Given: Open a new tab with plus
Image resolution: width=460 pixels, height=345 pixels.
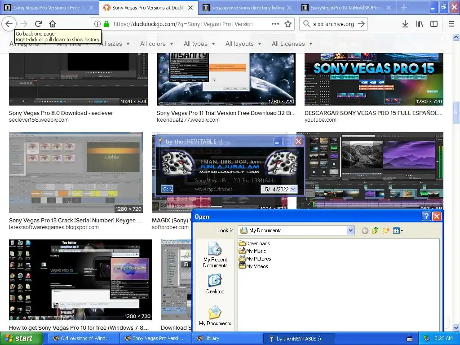Looking at the screenshot, I should point(404,7).
